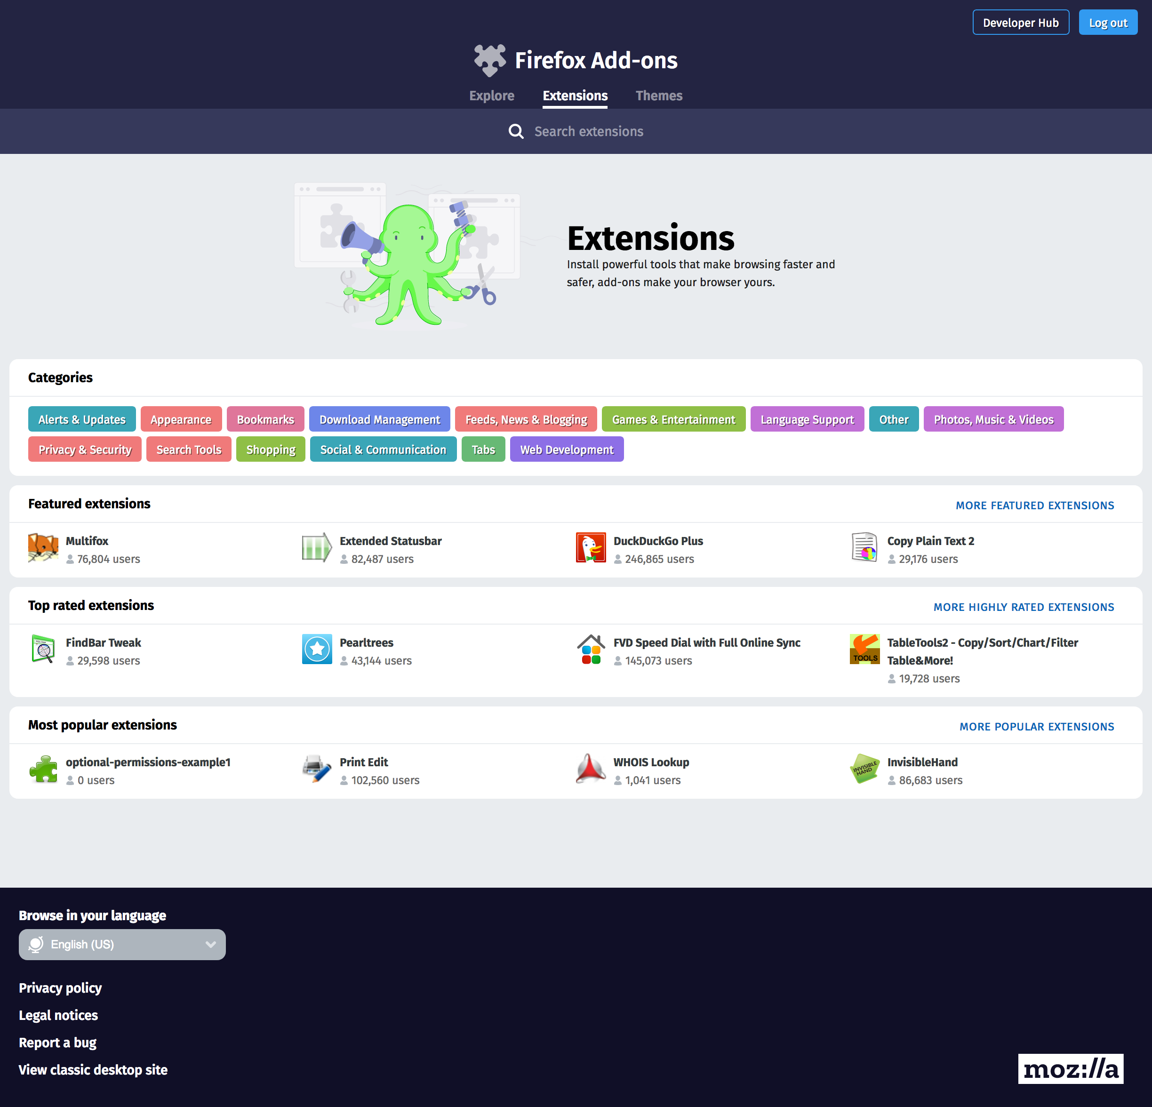
Task: Switch to the Explore tab
Action: tap(492, 95)
